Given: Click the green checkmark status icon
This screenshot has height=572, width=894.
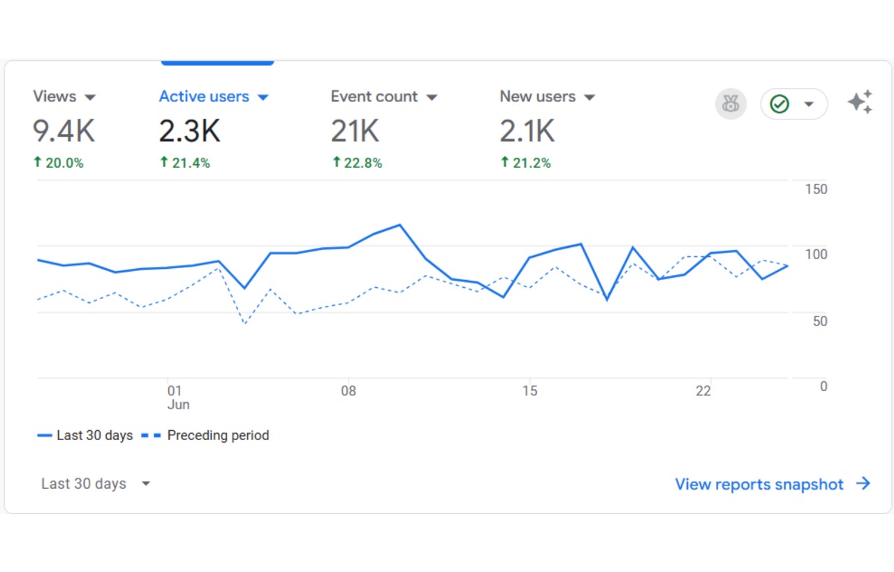Looking at the screenshot, I should [779, 104].
